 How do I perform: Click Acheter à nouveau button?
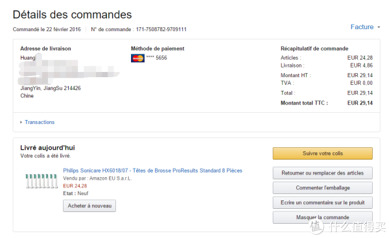[x=89, y=206]
